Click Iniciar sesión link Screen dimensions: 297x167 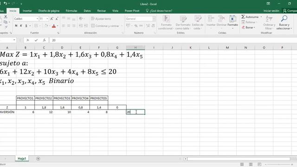[x=271, y=11]
